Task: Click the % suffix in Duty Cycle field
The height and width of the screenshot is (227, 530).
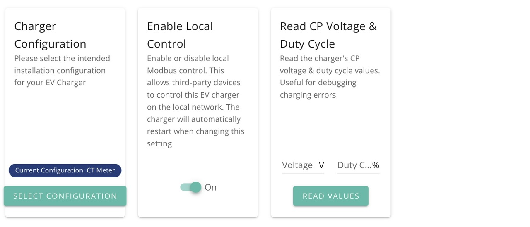Action: pos(376,165)
